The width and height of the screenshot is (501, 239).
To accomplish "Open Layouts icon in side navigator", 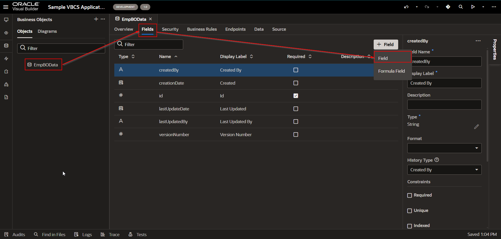I will (6, 84).
